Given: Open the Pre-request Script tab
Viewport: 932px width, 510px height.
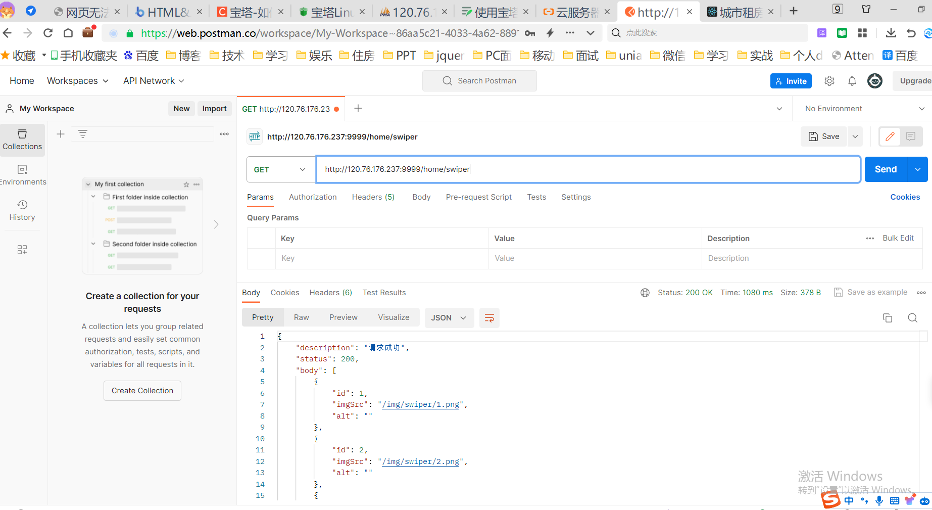Looking at the screenshot, I should [x=479, y=197].
